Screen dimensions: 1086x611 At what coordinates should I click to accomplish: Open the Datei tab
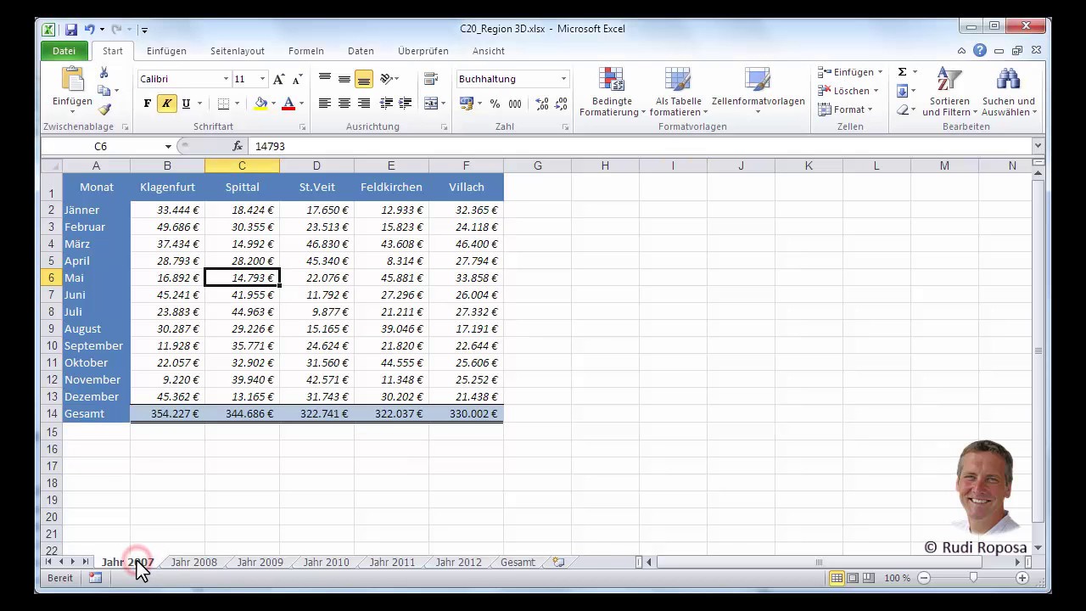click(x=64, y=51)
